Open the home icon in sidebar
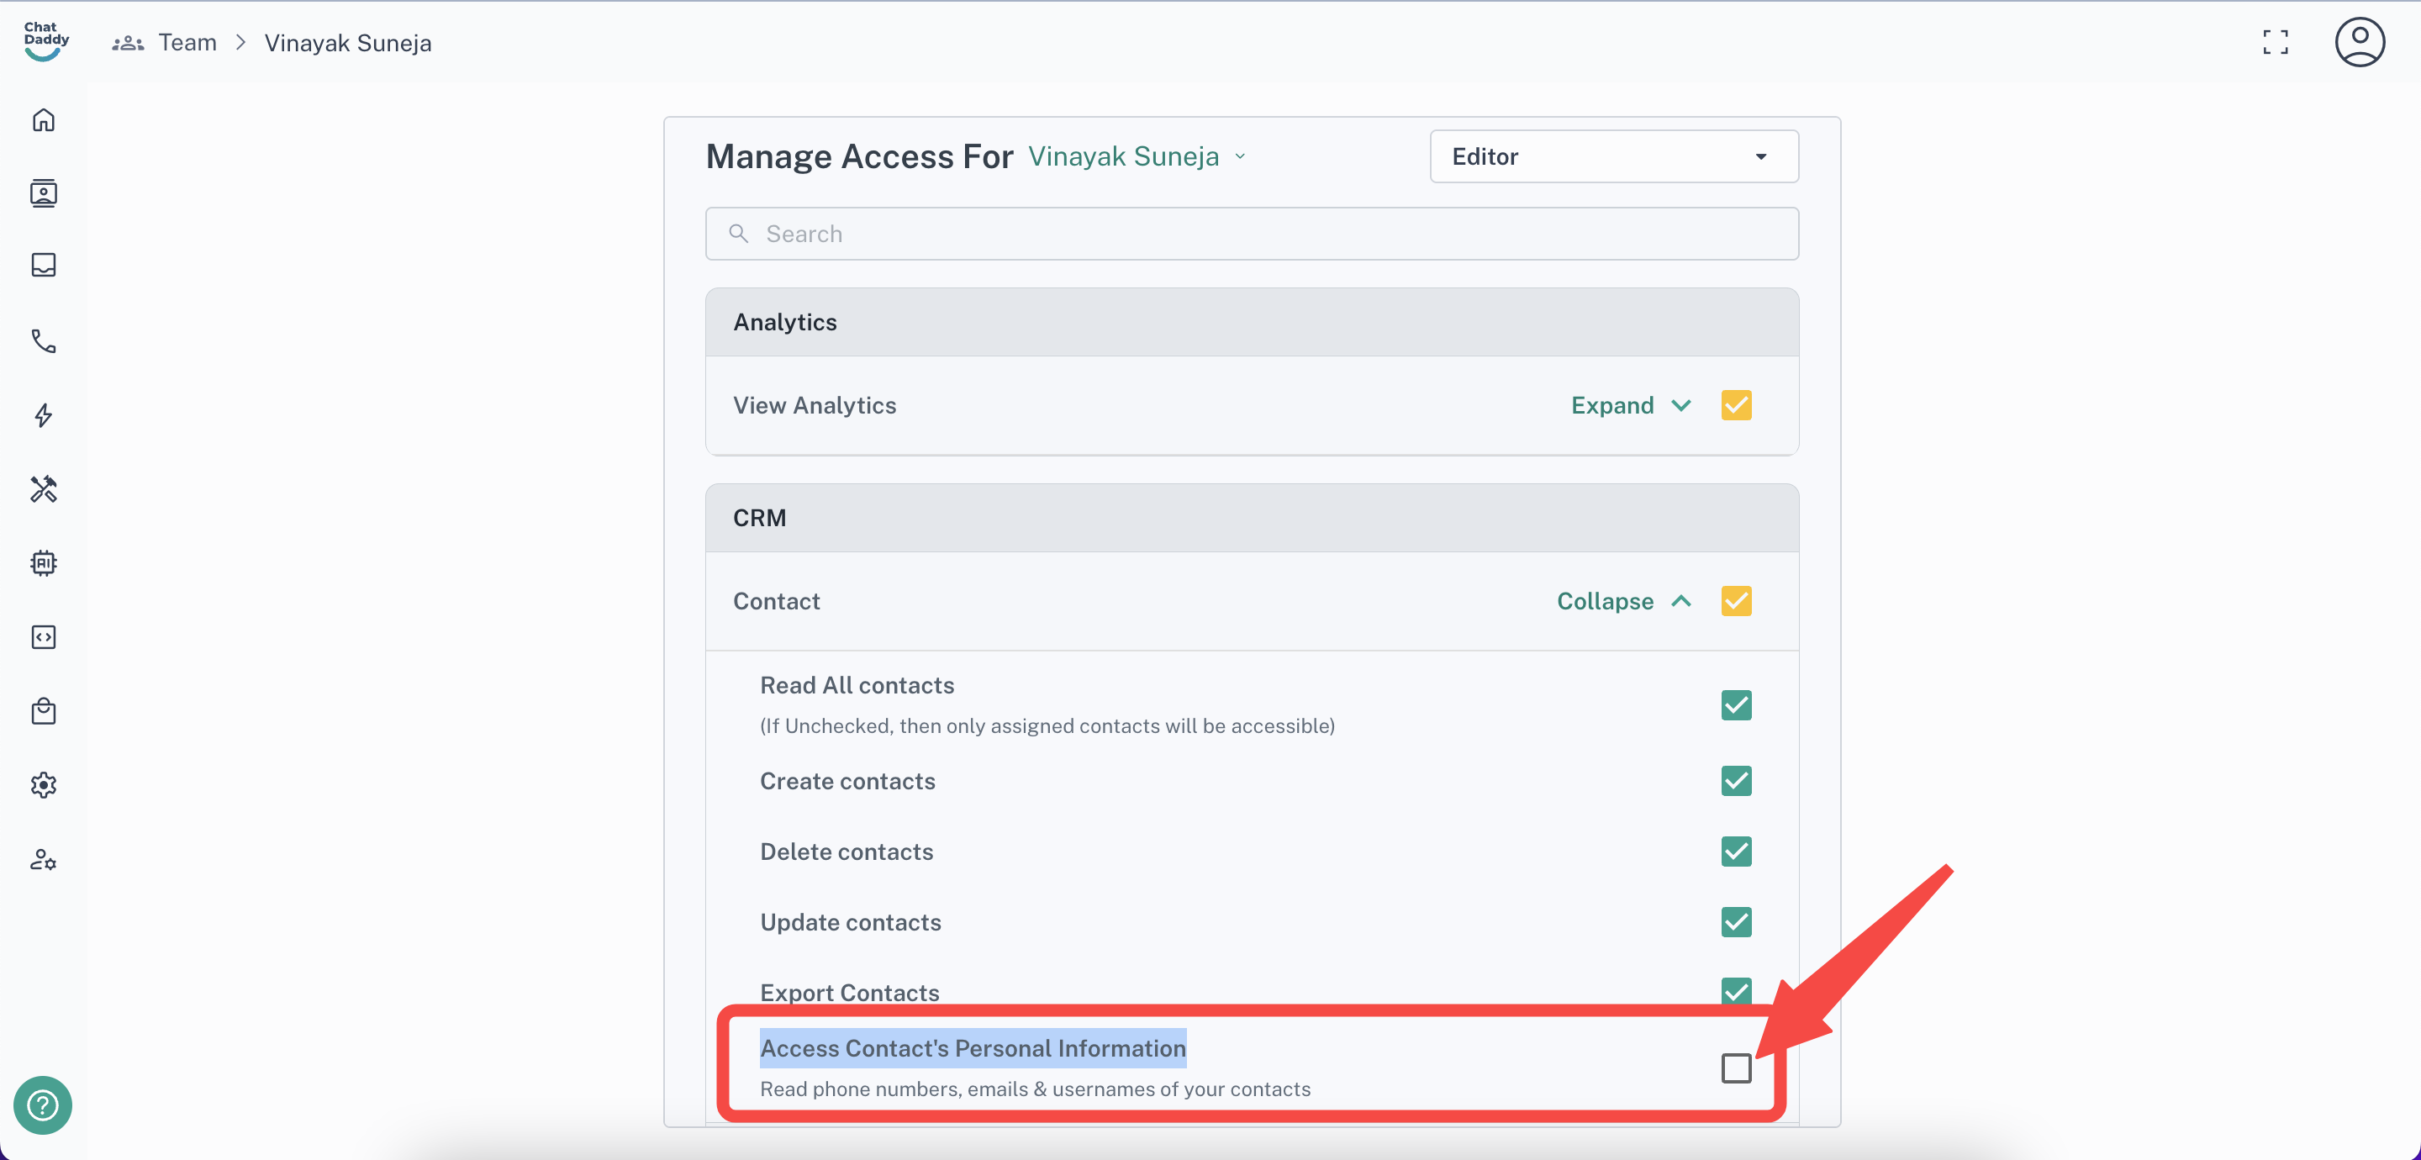The width and height of the screenshot is (2421, 1160). (x=43, y=120)
